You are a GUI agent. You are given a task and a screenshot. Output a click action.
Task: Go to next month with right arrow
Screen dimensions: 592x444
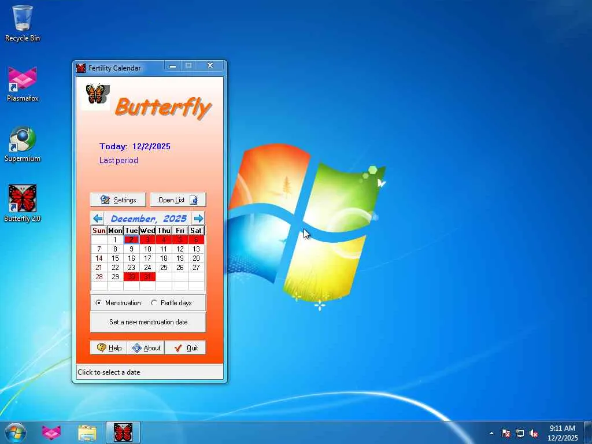click(198, 218)
